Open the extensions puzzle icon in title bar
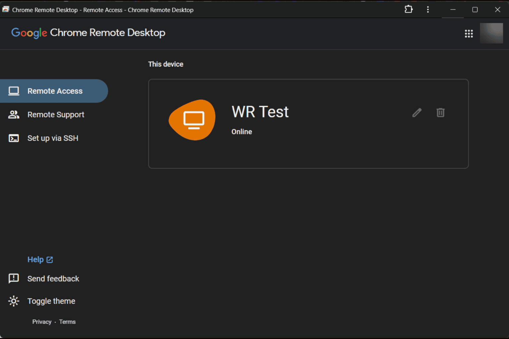 click(x=409, y=9)
